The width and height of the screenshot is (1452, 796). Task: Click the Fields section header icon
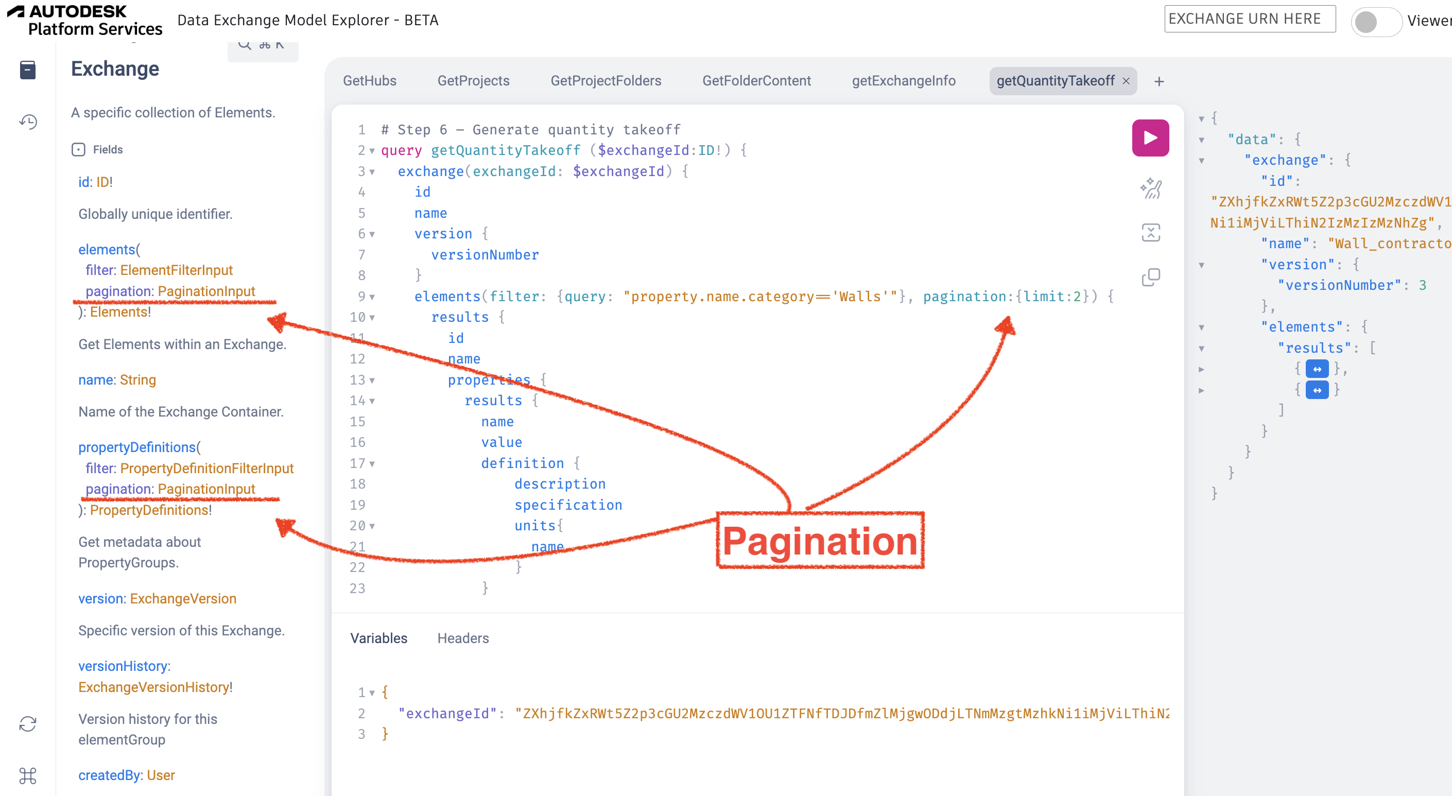78,149
